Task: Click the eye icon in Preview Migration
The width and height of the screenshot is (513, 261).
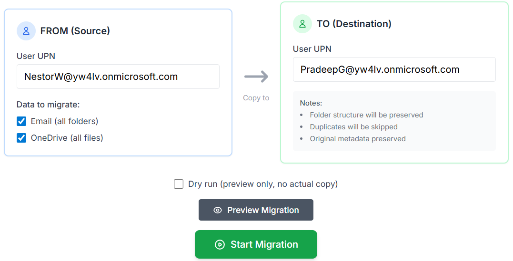Action: tap(218, 210)
